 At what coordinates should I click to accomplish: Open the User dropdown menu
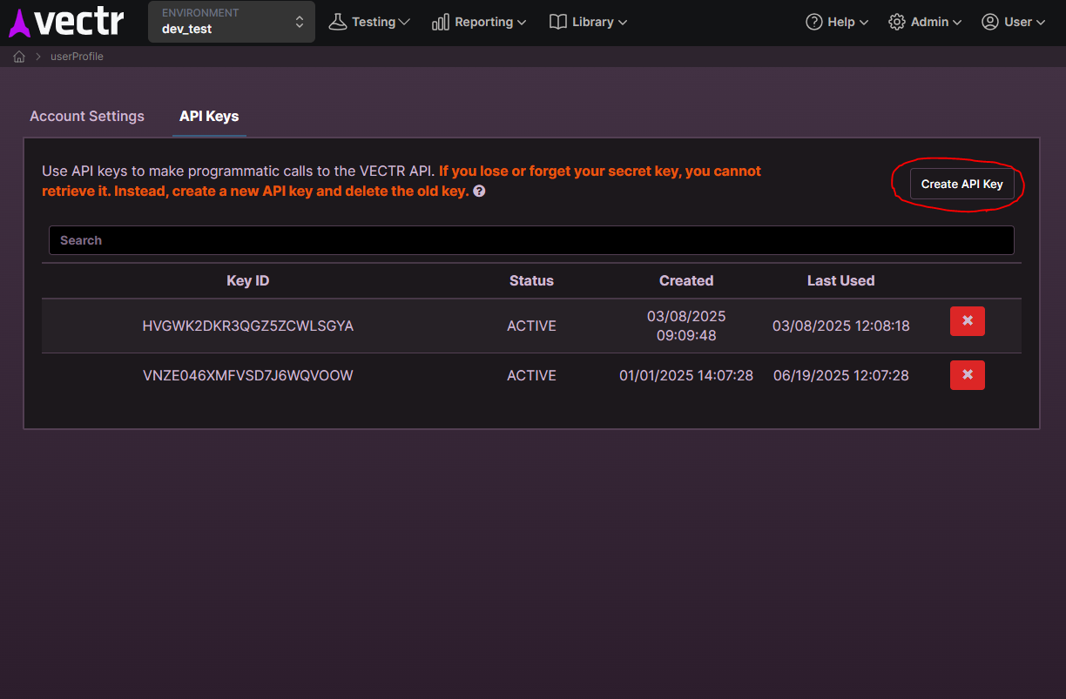(1013, 21)
